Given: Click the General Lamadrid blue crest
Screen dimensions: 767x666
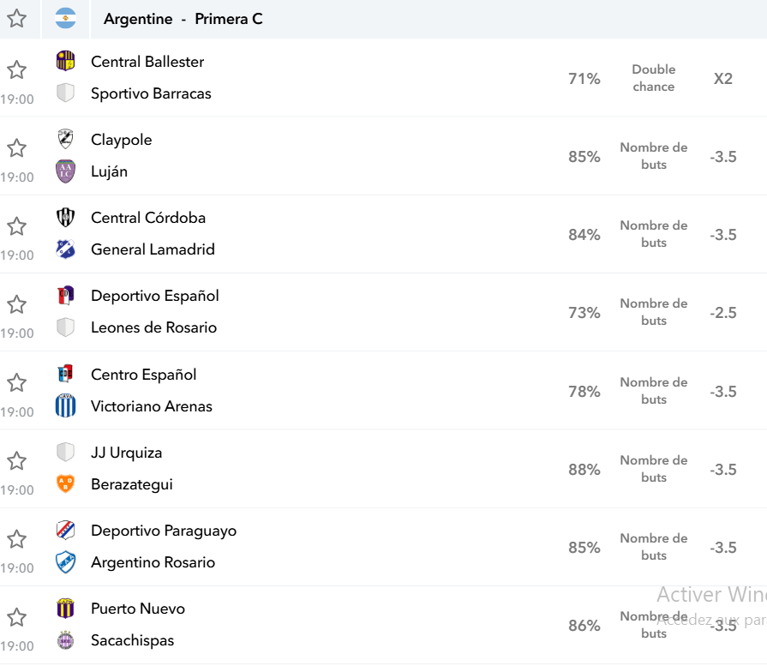Looking at the screenshot, I should tap(65, 249).
